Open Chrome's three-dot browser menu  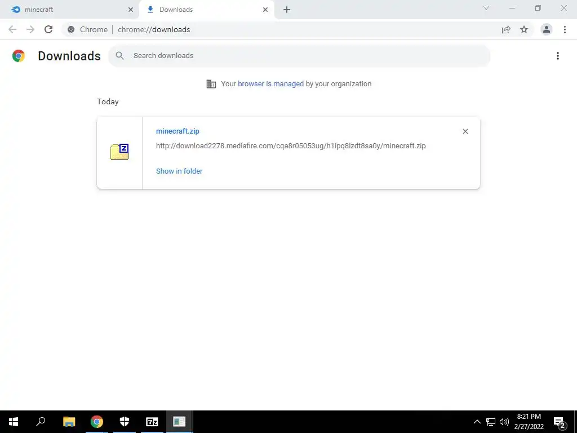tap(565, 29)
